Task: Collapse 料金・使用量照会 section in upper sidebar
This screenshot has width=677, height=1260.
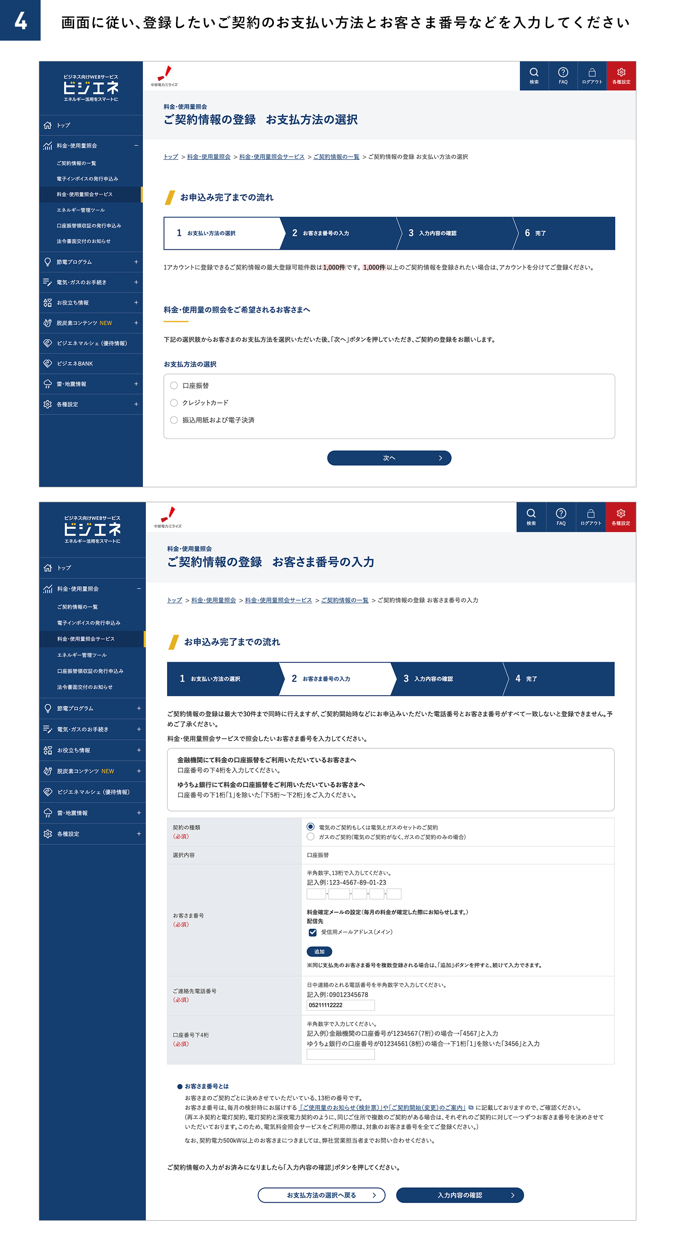Action: (91, 145)
